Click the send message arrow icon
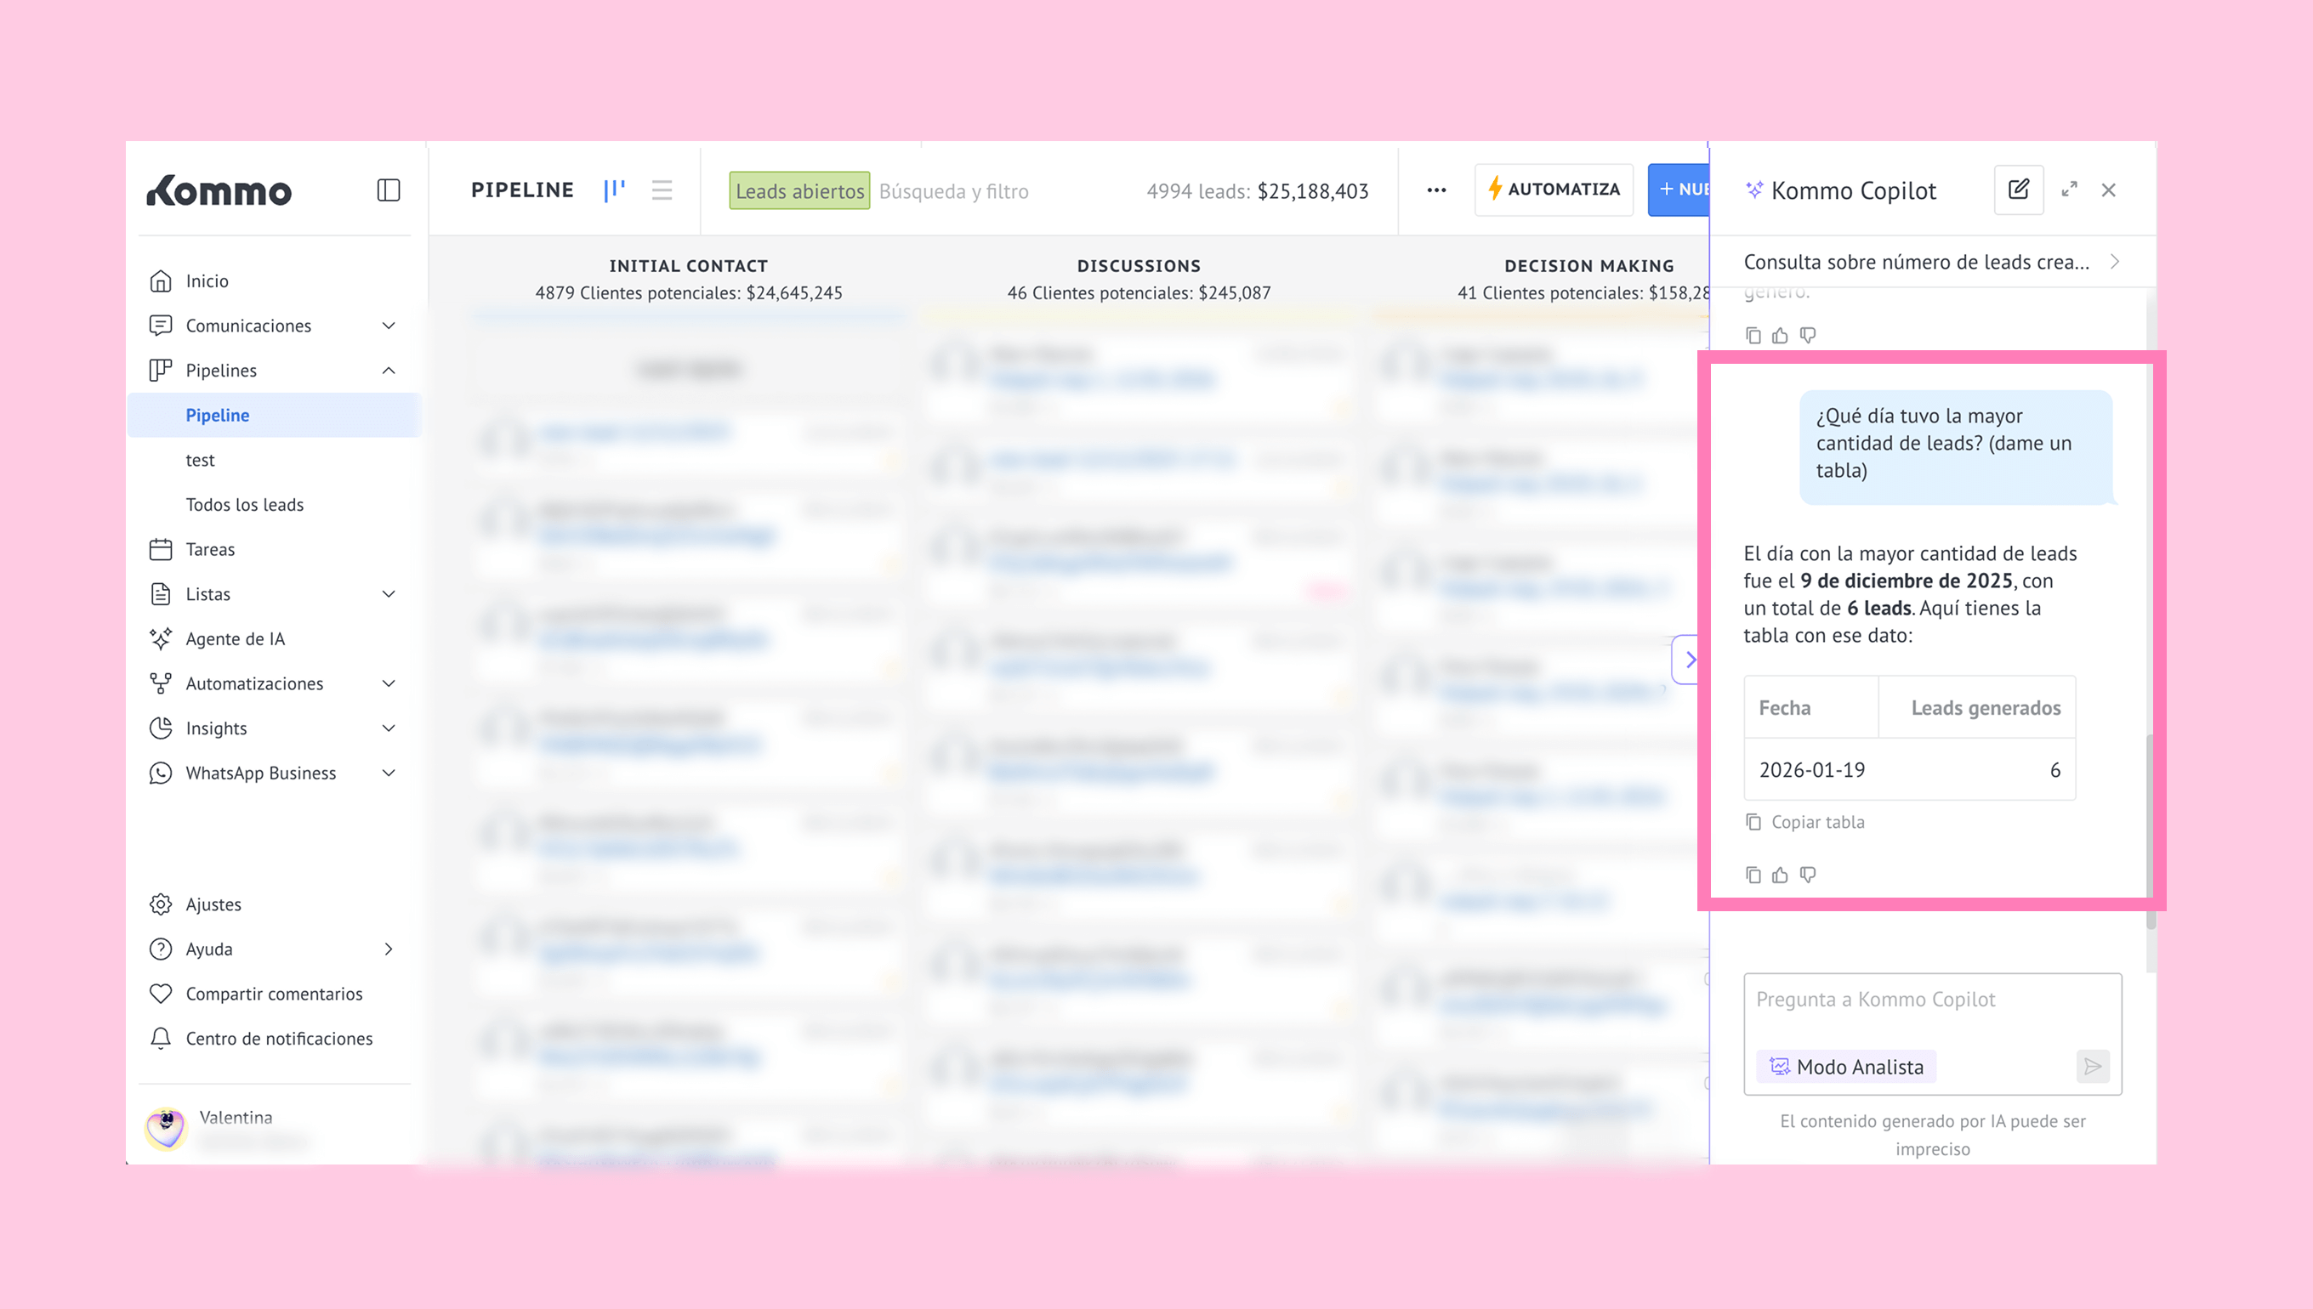The height and width of the screenshot is (1309, 2313). pos(2093,1066)
